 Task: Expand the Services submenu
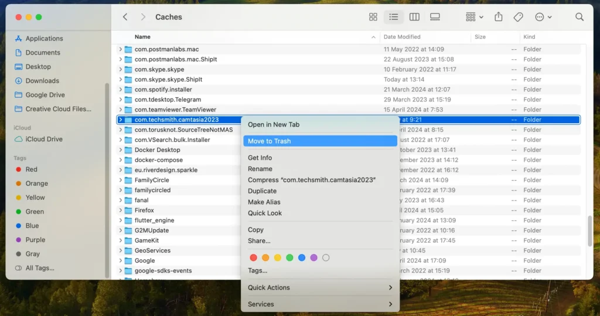pos(320,304)
